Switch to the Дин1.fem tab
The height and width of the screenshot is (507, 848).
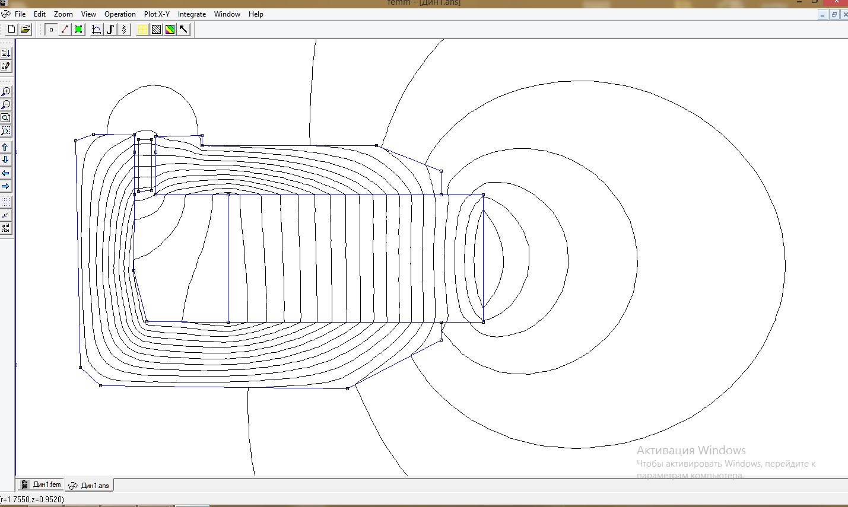[x=41, y=484]
